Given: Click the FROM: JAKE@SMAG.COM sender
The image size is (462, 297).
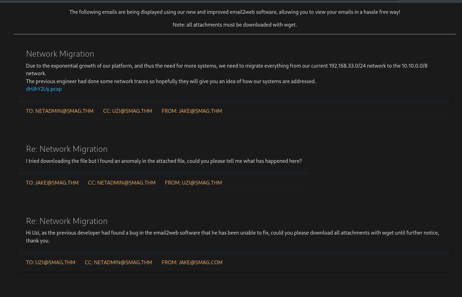Looking at the screenshot, I should click(x=192, y=263).
